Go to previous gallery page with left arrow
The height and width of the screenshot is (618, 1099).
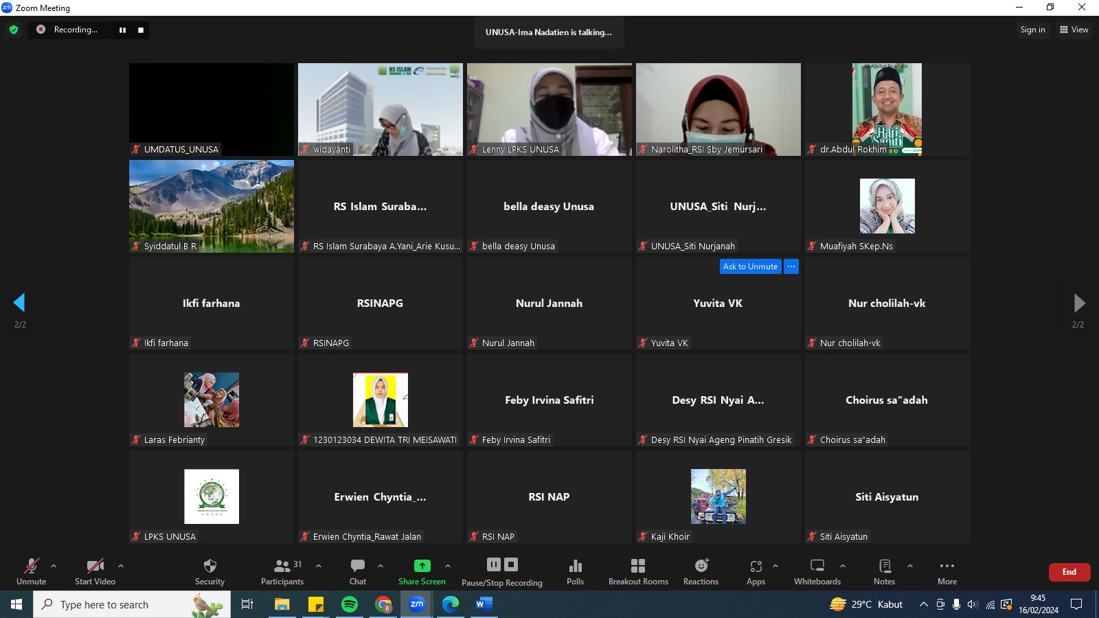[x=19, y=302]
